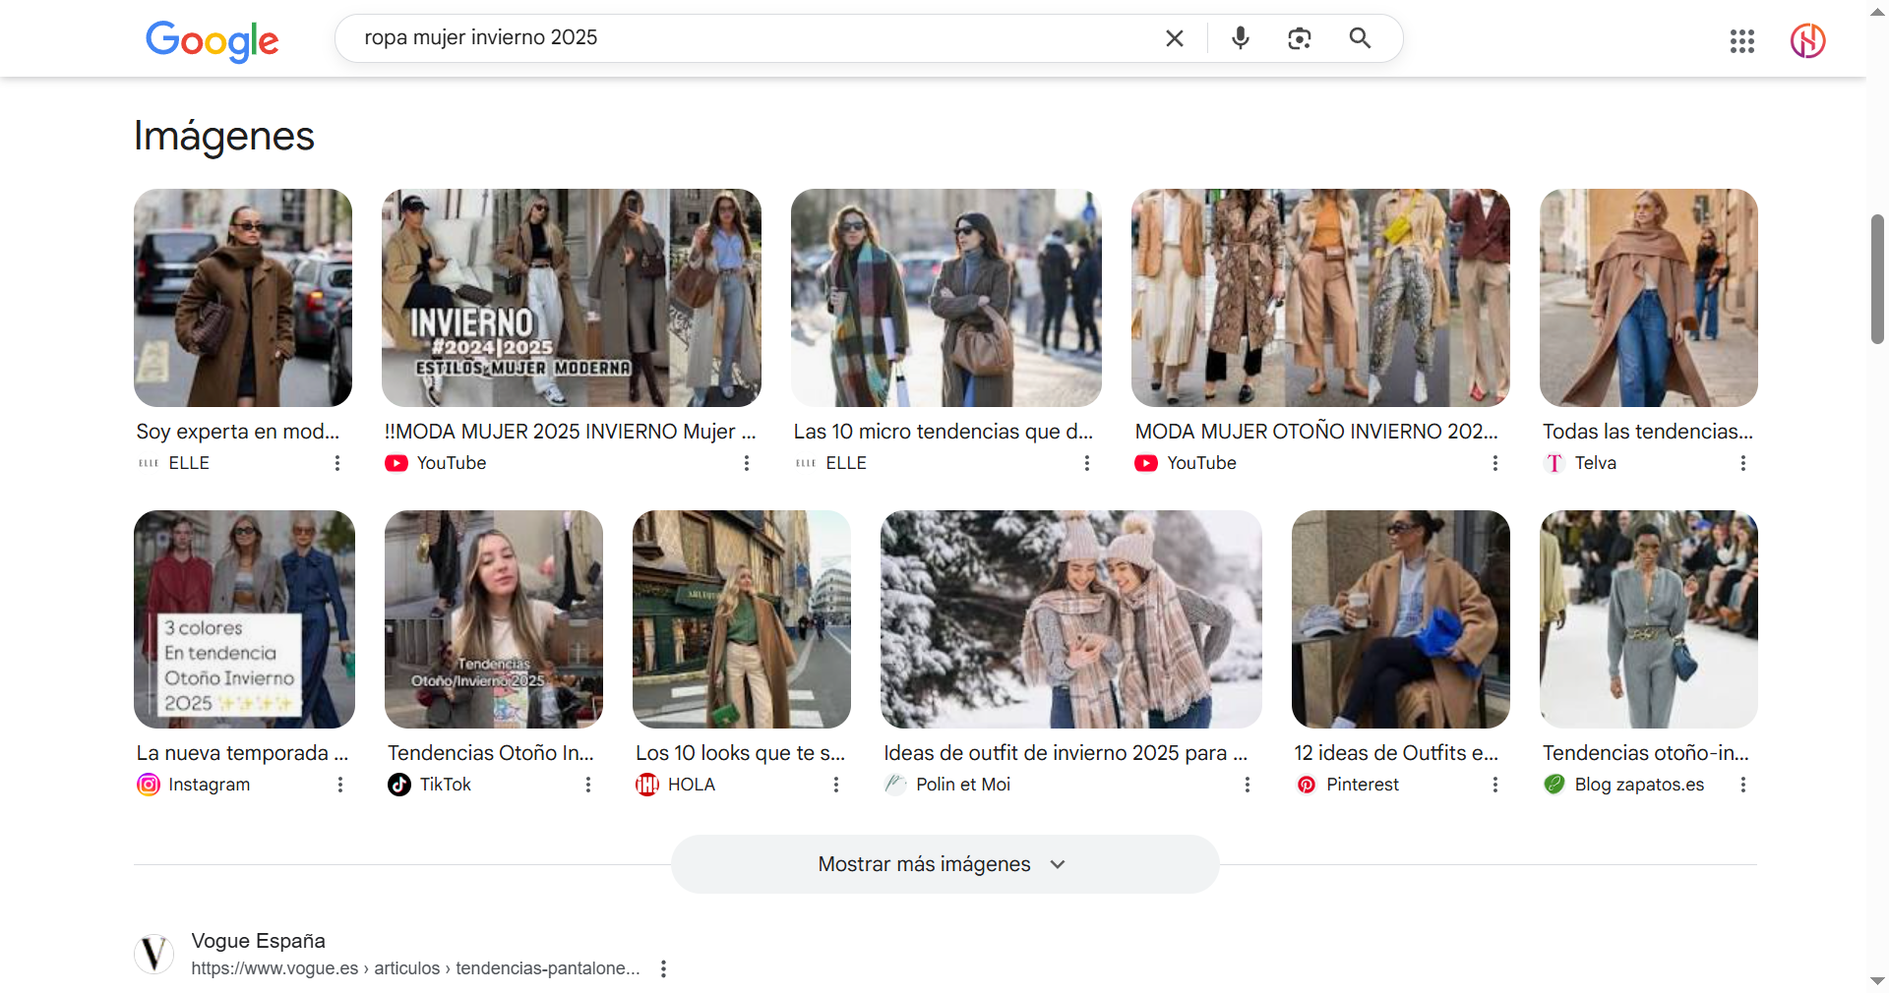Screen dimensions: 1889x993
Task: Click "Polin et Moi" source name
Action: [x=963, y=785]
